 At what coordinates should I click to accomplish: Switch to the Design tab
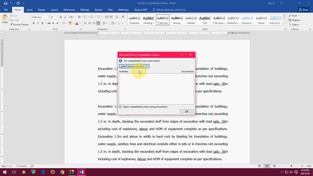(x=42, y=10)
